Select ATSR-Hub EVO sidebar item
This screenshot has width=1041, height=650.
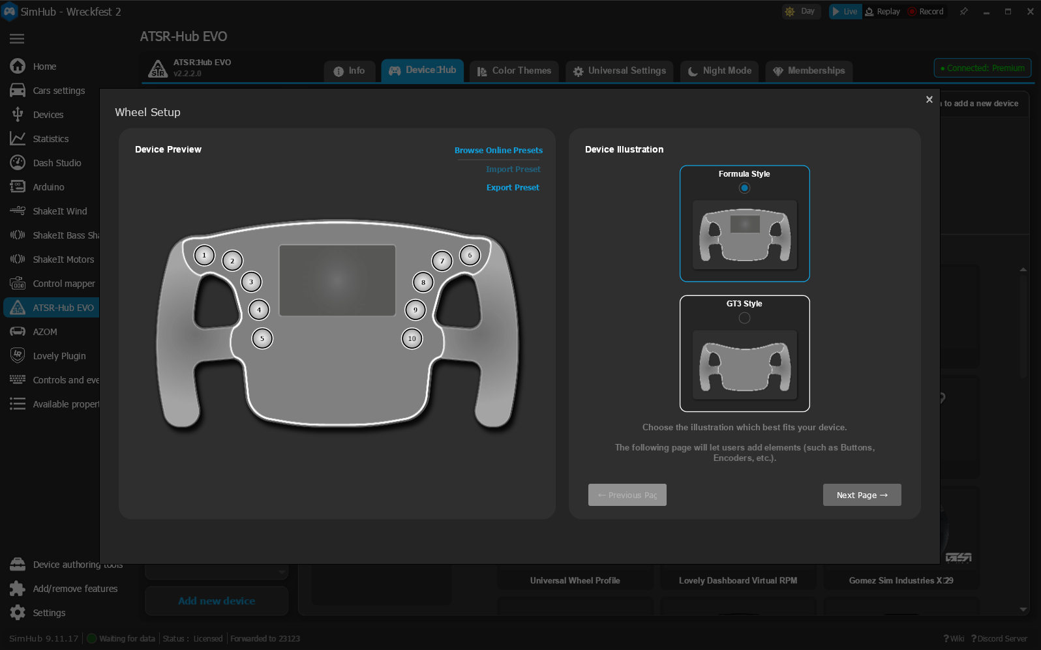pos(52,308)
